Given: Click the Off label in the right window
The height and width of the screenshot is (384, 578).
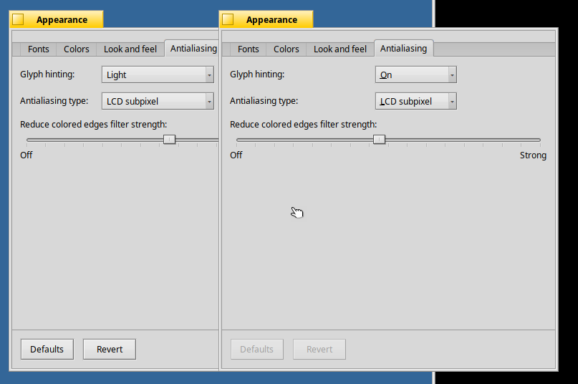Looking at the screenshot, I should pyautogui.click(x=236, y=155).
